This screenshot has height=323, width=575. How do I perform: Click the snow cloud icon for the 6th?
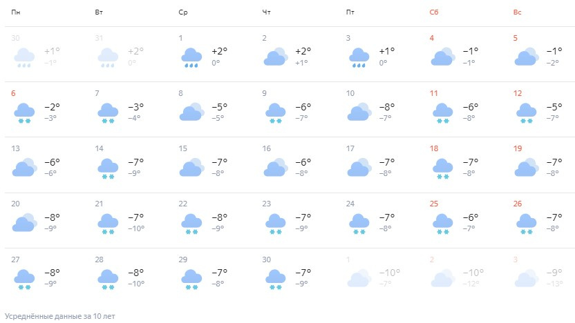pyautogui.click(x=24, y=112)
